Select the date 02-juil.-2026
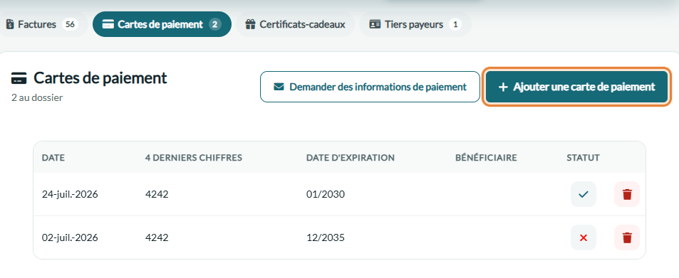679x278 pixels. [x=70, y=237]
